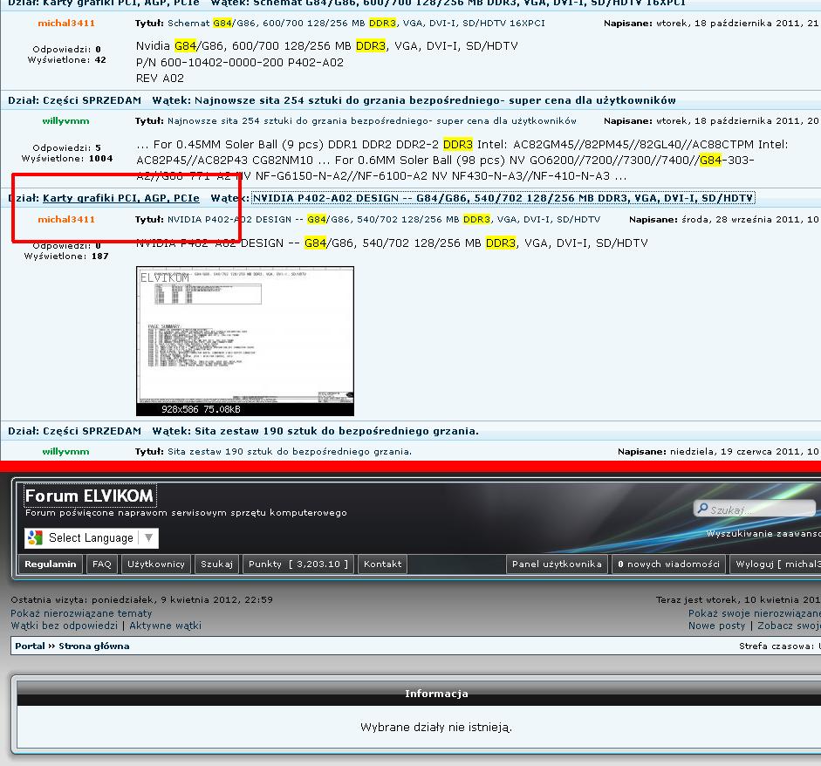821x766 pixels.
Task: Click text Wyświetlone: 187
Action: pyautogui.click(x=66, y=256)
